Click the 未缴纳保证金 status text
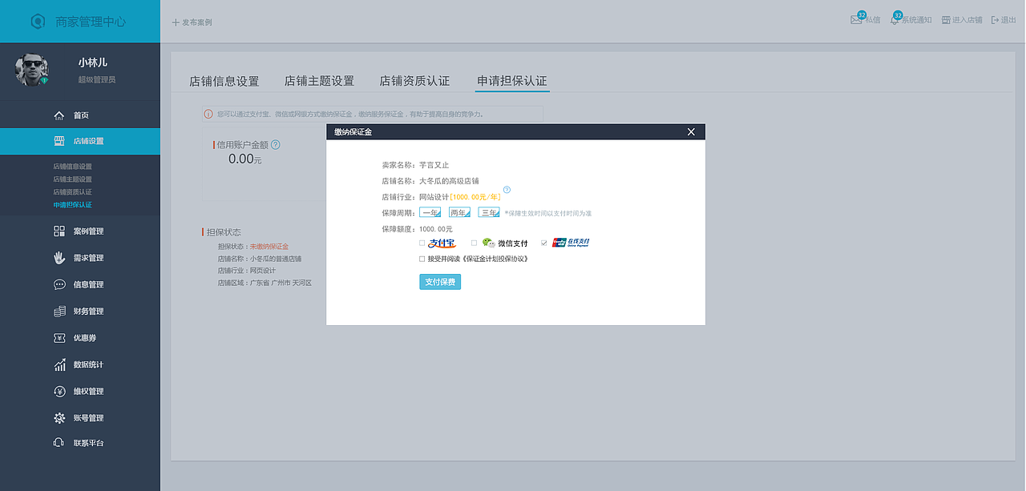 click(x=269, y=247)
